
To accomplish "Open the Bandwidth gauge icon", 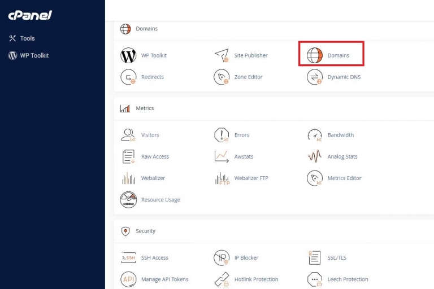I will pos(315,135).
